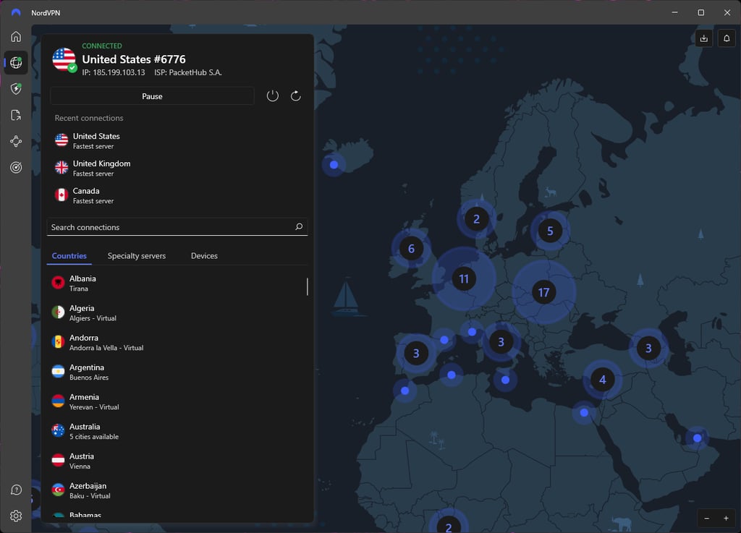Click the Australia flag icon
The width and height of the screenshot is (741, 533).
point(58,430)
